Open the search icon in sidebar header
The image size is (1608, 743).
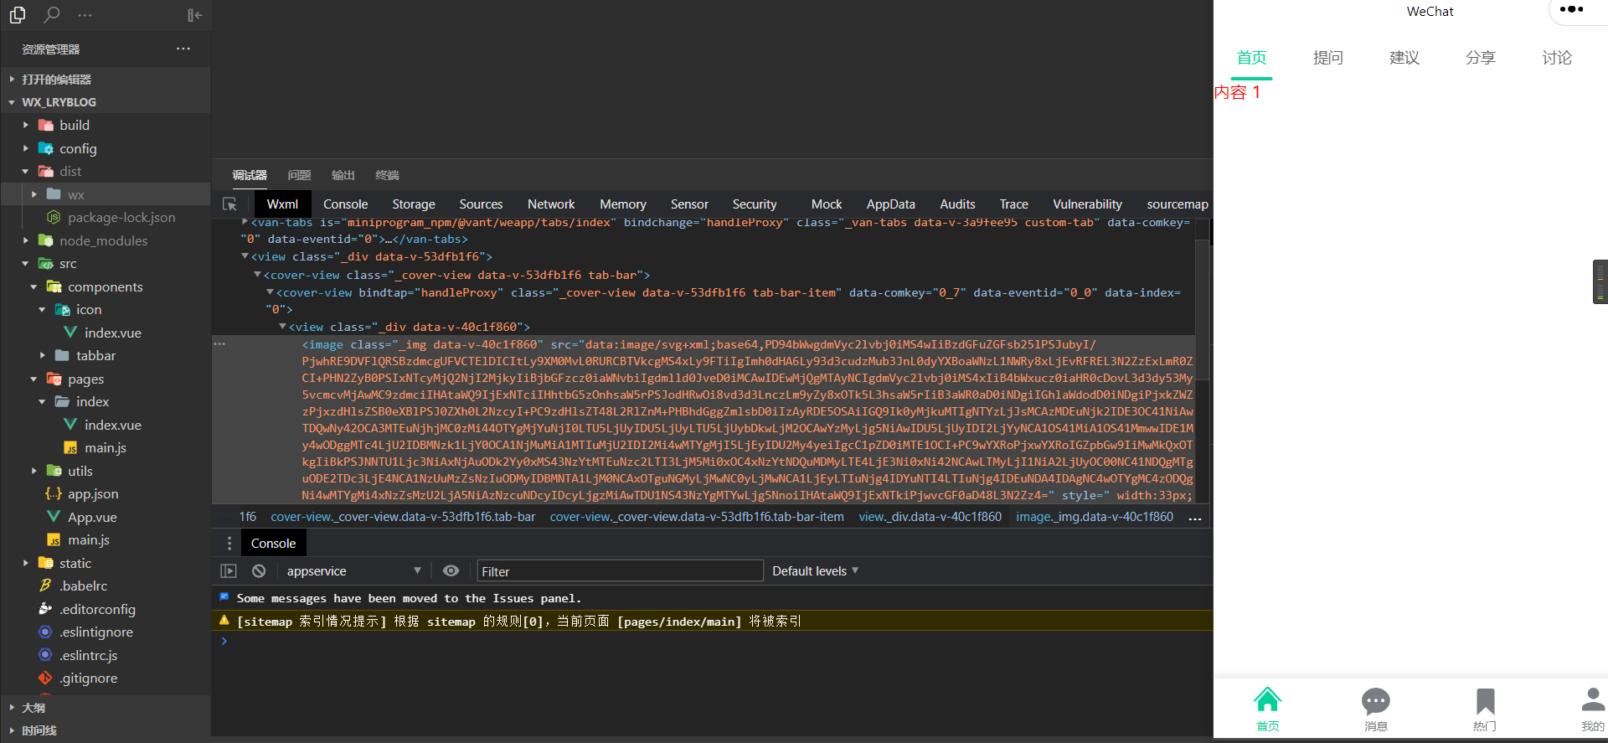52,14
